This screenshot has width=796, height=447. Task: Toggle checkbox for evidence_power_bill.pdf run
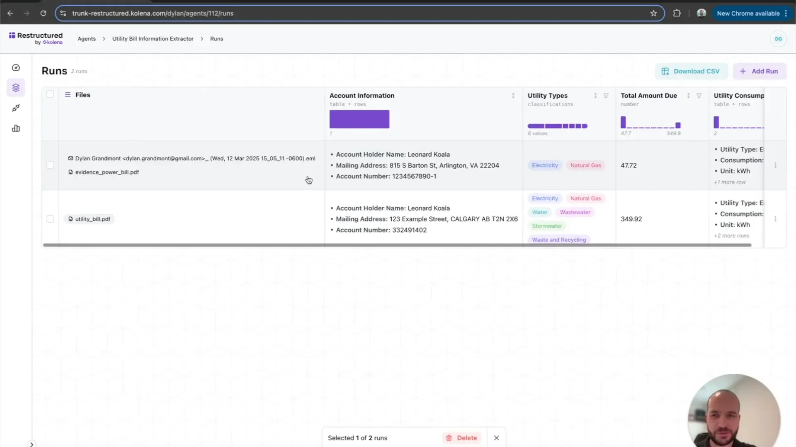click(50, 165)
